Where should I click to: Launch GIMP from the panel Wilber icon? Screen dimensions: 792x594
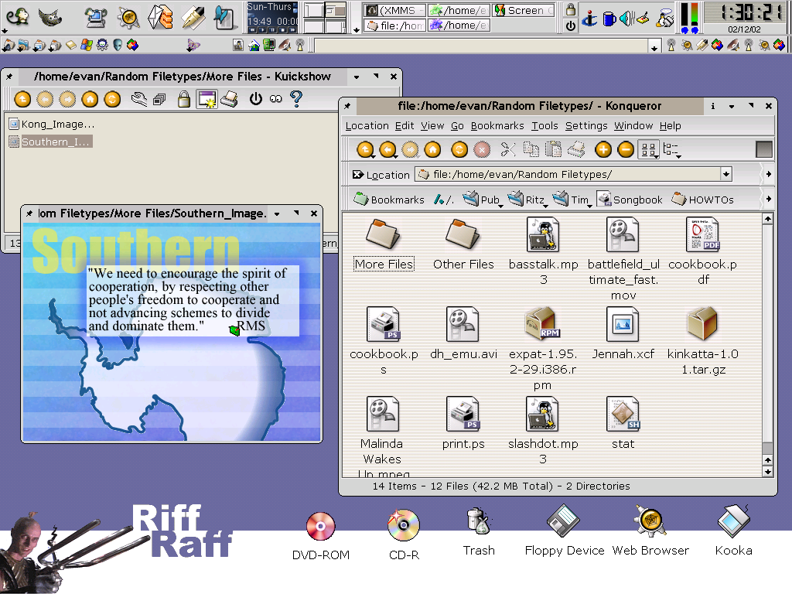50,17
